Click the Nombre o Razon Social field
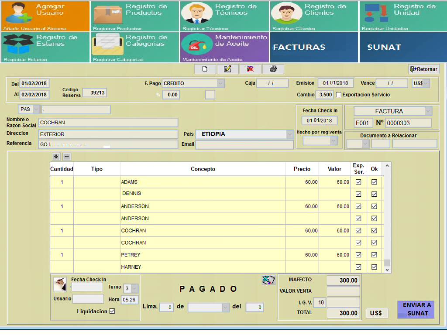Viewport: 447px width, 335px height. pyautogui.click(x=108, y=123)
